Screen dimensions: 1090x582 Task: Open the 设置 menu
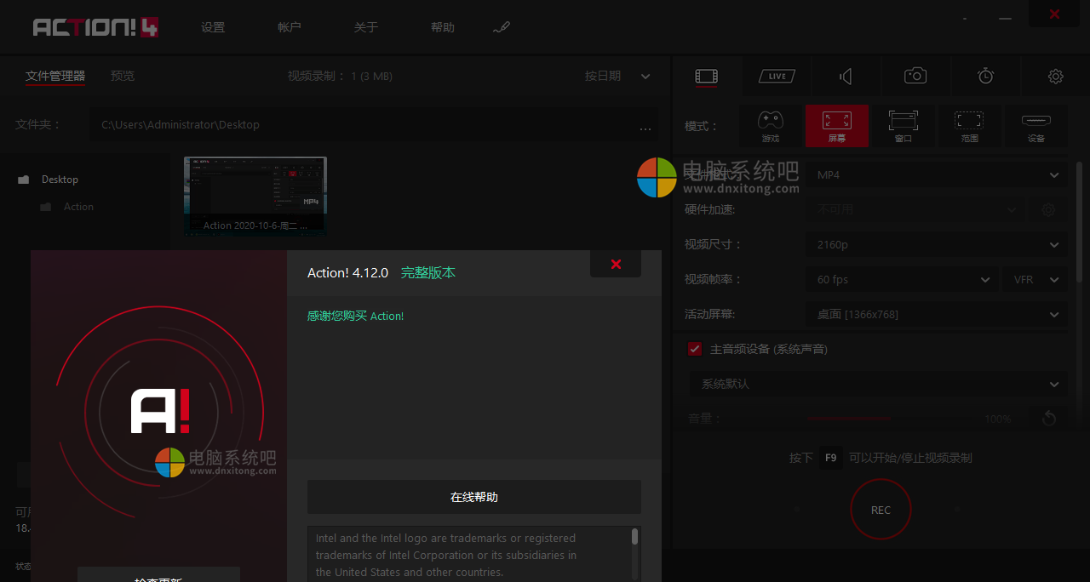pyautogui.click(x=213, y=27)
